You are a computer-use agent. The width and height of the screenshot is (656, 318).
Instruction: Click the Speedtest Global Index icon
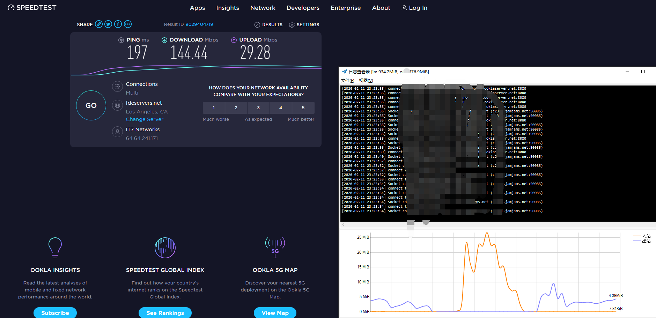(x=165, y=248)
